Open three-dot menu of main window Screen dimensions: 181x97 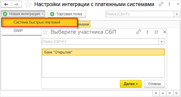169,4
